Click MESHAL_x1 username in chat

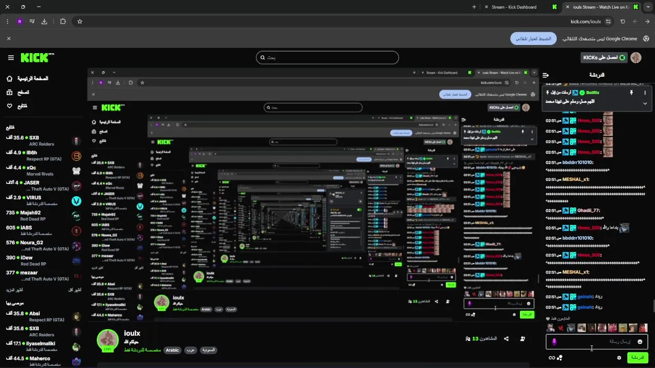click(x=576, y=179)
